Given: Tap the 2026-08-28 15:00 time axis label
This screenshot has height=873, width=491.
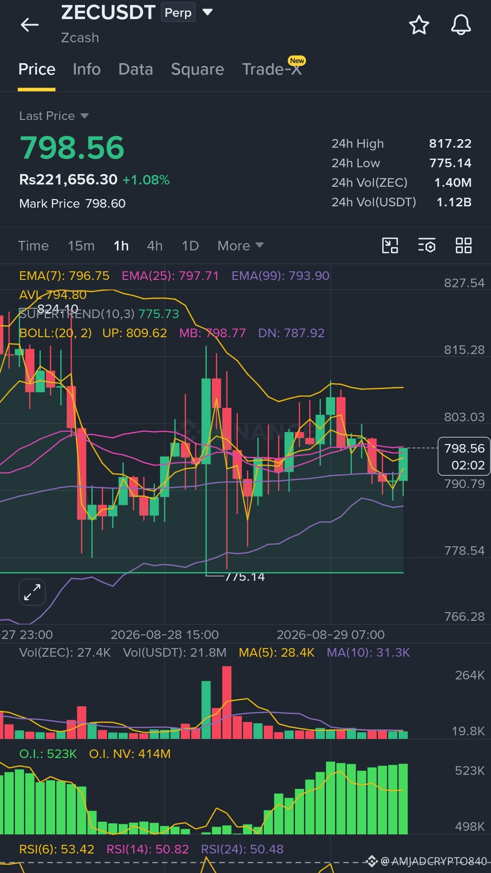Looking at the screenshot, I should (165, 634).
